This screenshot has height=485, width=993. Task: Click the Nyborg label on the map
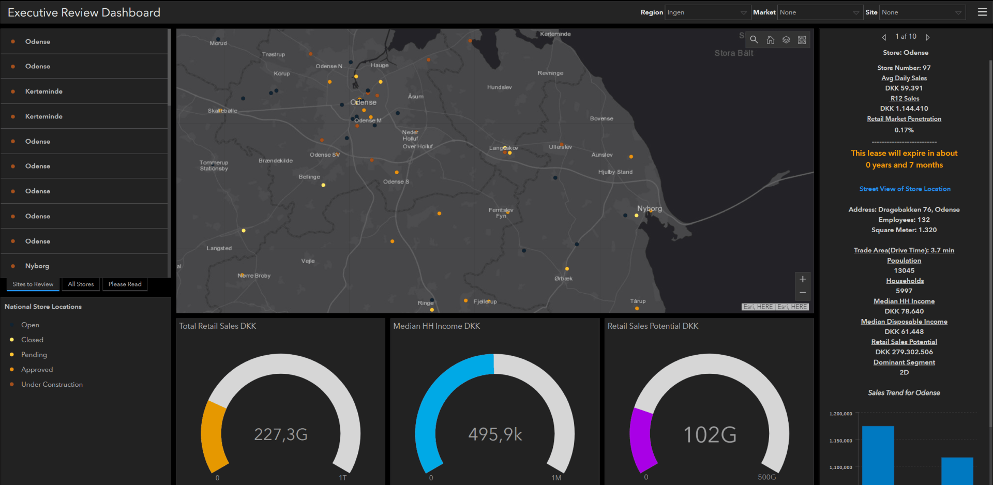coord(650,208)
